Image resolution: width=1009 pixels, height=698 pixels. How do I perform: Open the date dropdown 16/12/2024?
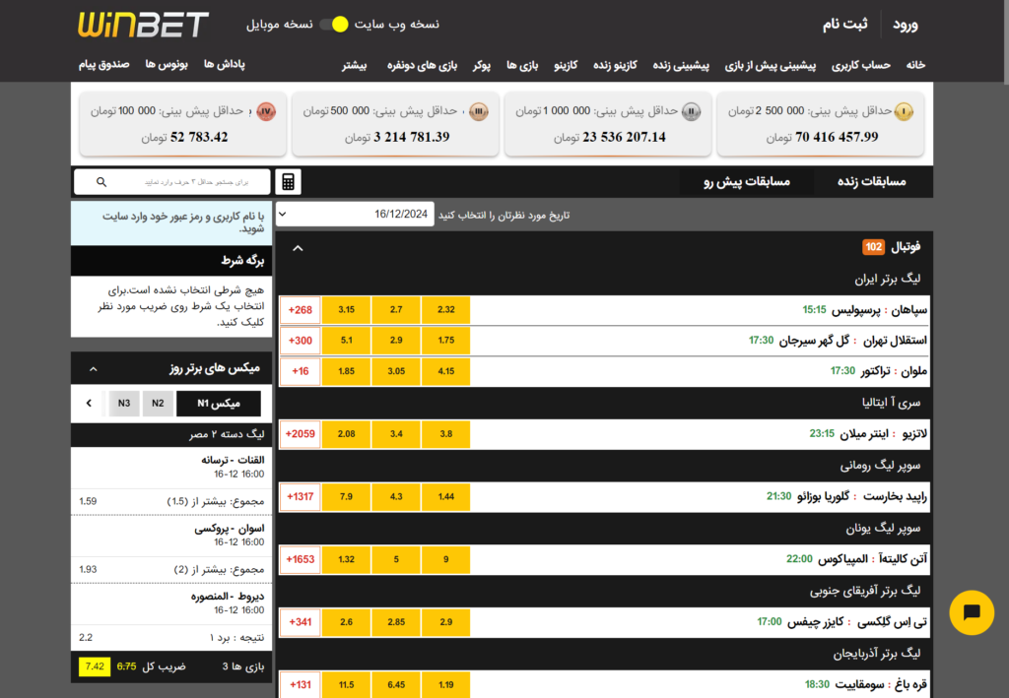355,214
